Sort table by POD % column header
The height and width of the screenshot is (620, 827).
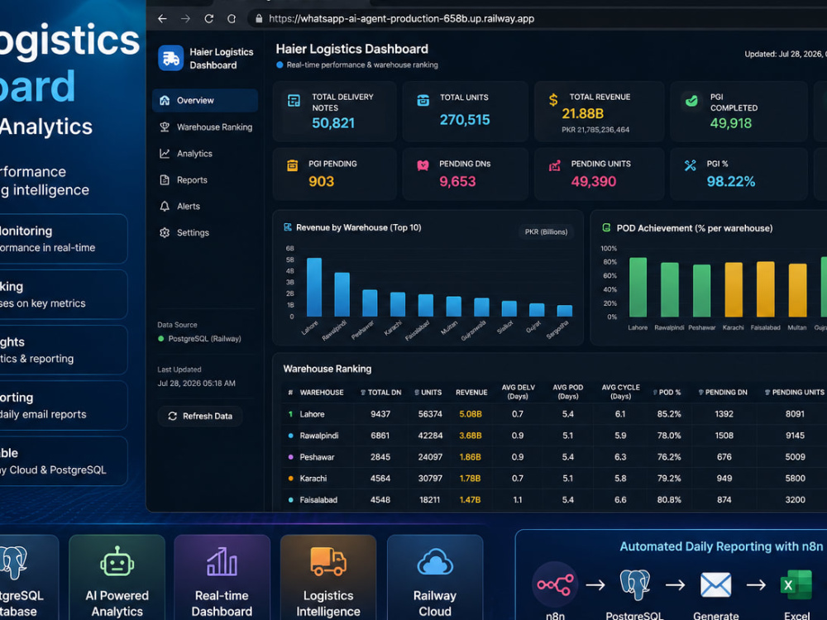667,392
